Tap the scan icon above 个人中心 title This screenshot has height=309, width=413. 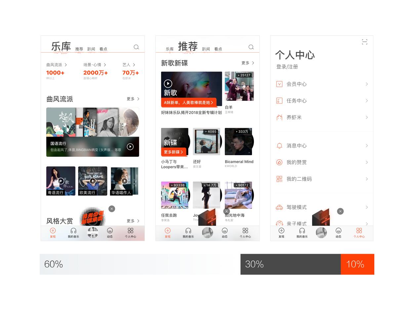click(x=364, y=42)
